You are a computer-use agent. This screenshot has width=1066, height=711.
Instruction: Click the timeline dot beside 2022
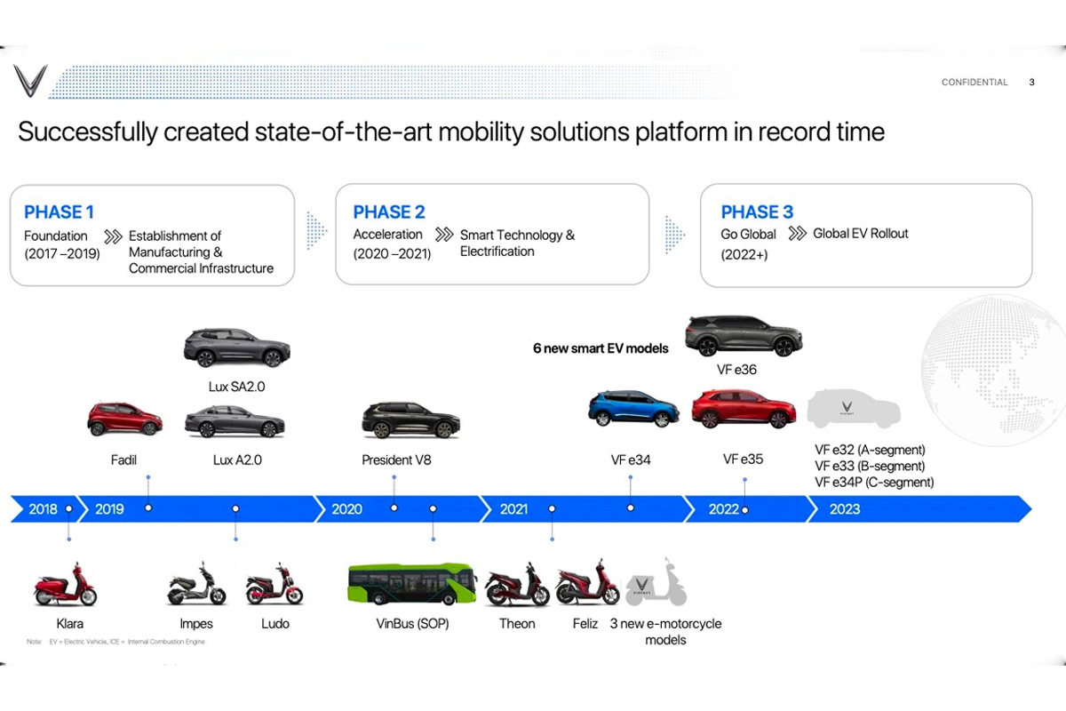pyautogui.click(x=744, y=510)
